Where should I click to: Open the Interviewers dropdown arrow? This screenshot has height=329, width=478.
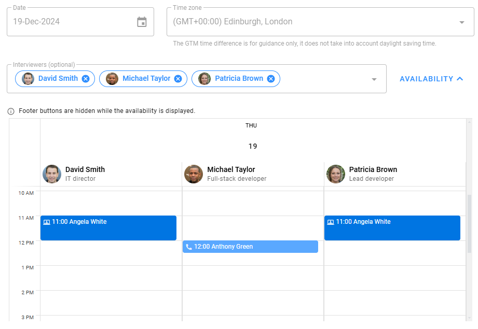tap(374, 79)
